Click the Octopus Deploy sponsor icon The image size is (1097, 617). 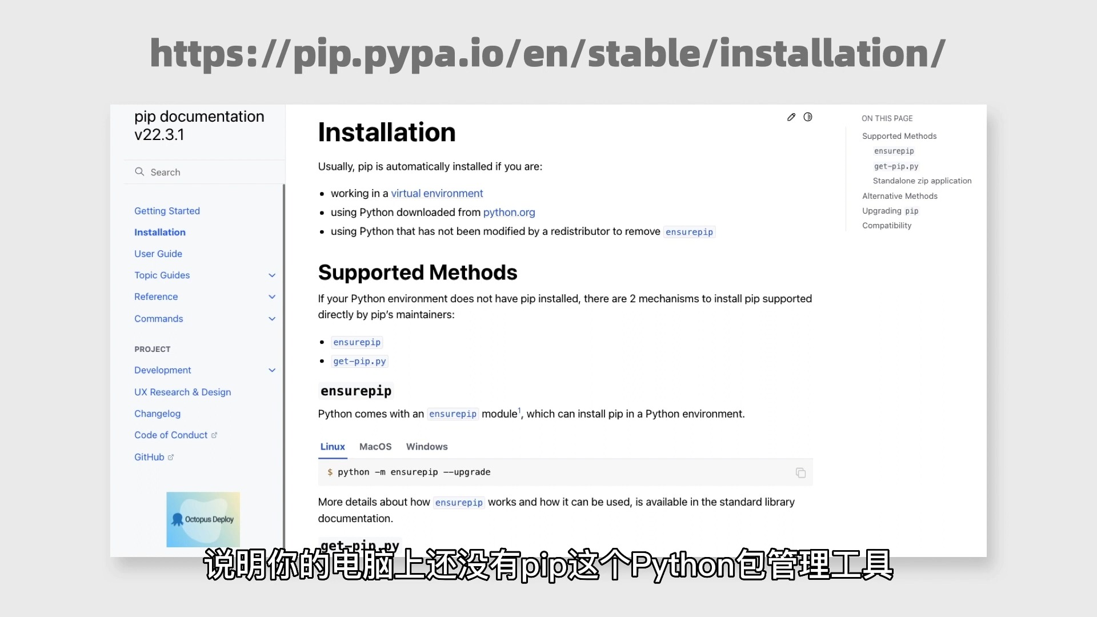pos(203,520)
